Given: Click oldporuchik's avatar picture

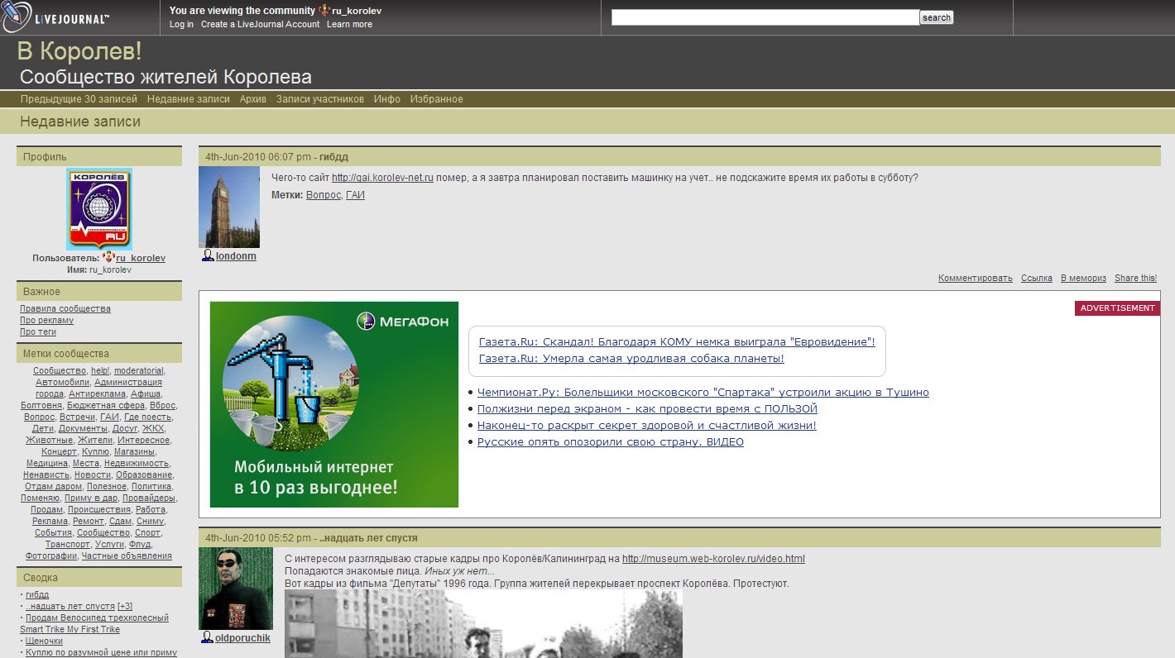Looking at the screenshot, I should pos(236,588).
